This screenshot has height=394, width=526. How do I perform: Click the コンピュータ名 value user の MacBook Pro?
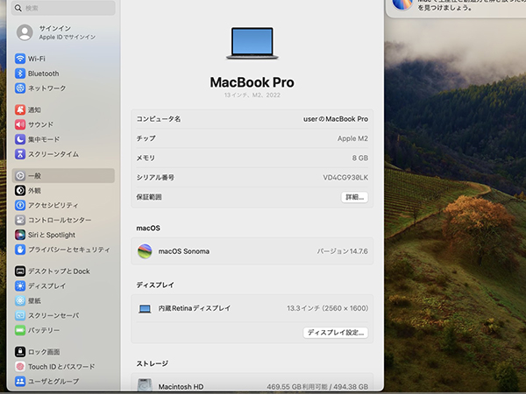coord(336,119)
